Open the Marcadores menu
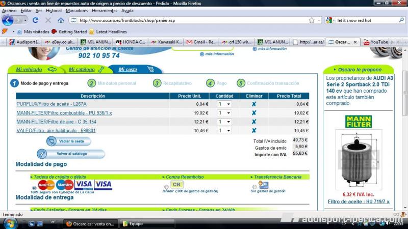 [77, 11]
